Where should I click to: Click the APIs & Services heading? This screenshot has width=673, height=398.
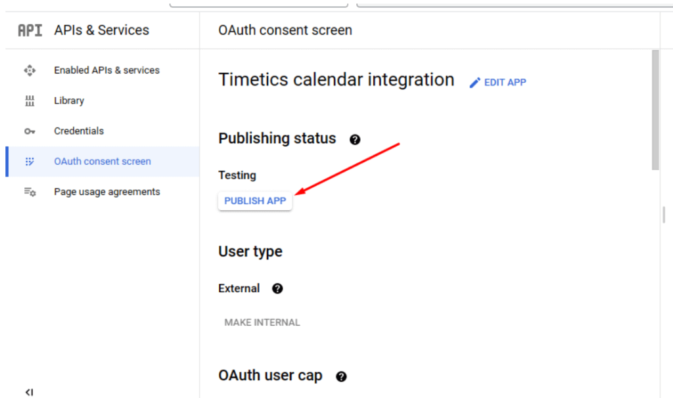point(102,30)
